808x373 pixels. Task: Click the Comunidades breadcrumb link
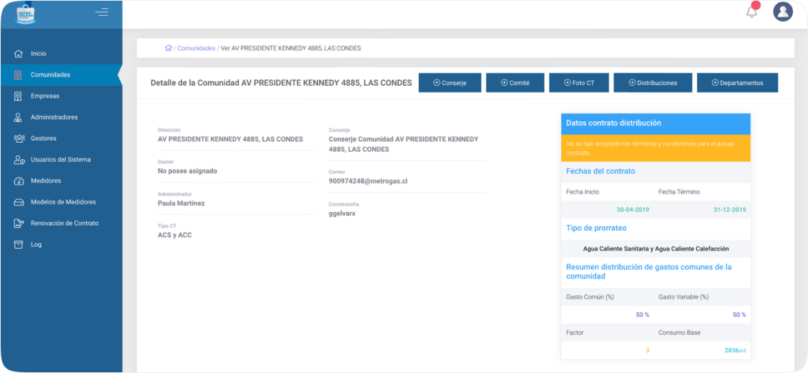tap(196, 48)
